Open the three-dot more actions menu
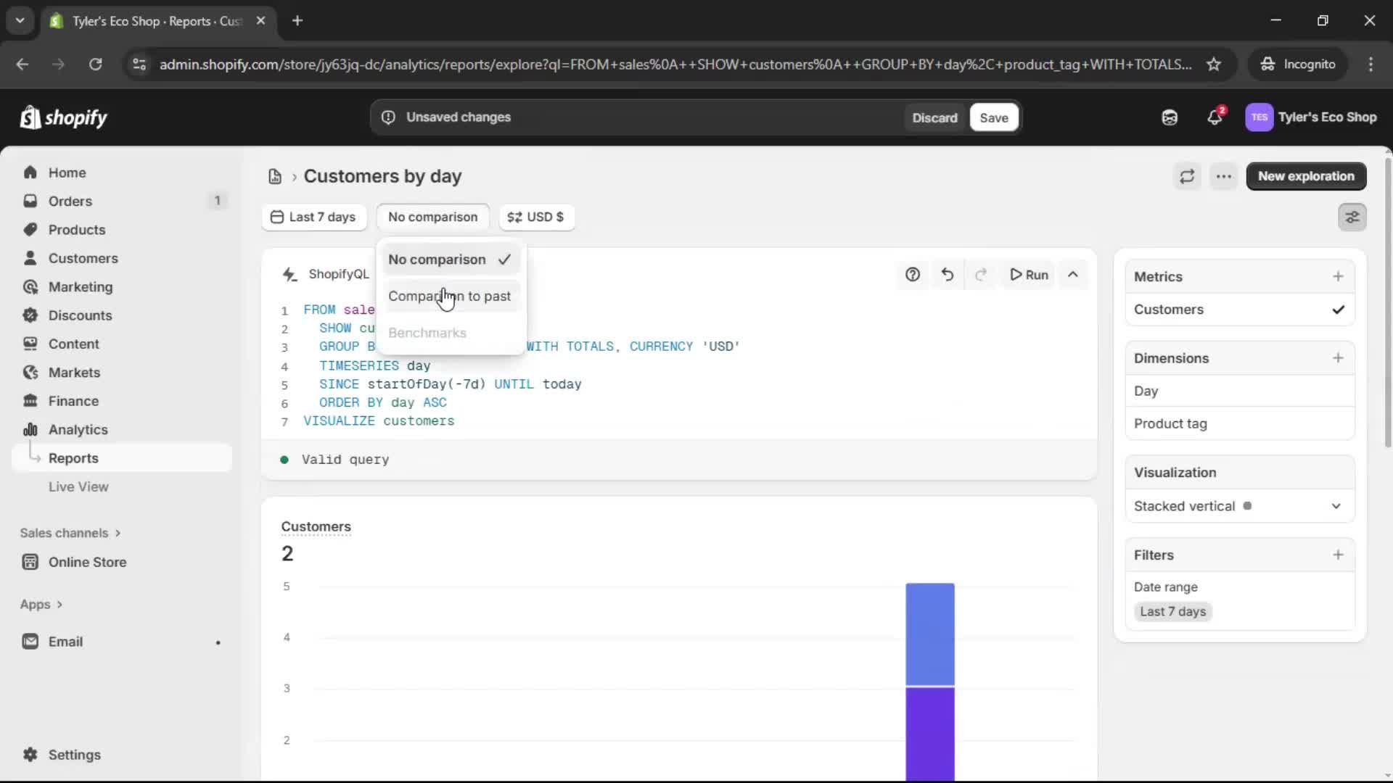The height and width of the screenshot is (783, 1393). pos(1223,176)
